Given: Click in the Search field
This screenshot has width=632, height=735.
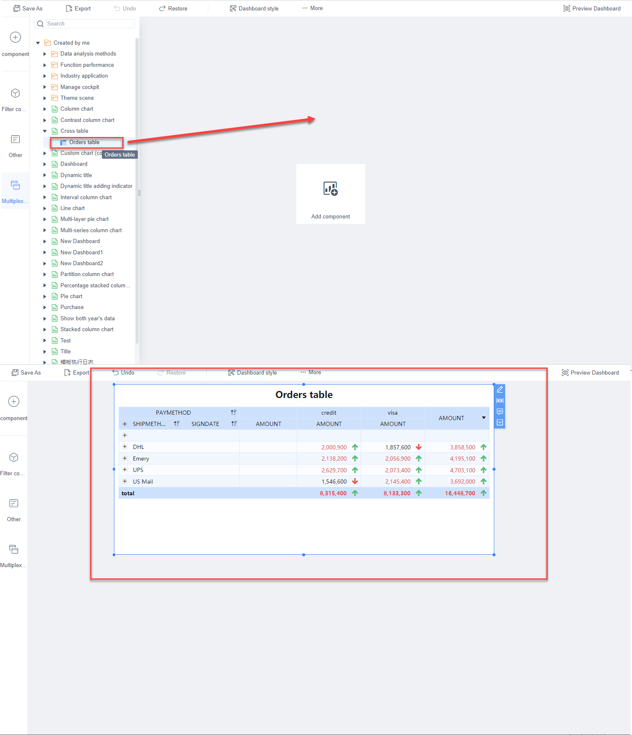Looking at the screenshot, I should (84, 24).
